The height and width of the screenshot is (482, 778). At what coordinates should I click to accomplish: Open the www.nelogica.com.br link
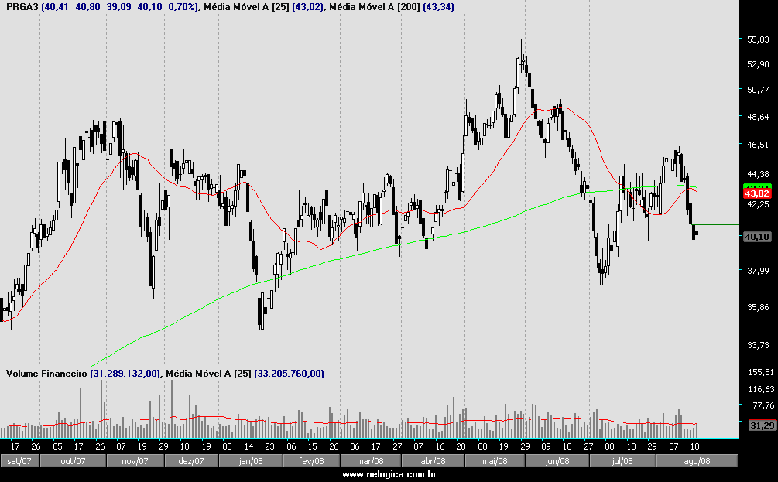389,474
